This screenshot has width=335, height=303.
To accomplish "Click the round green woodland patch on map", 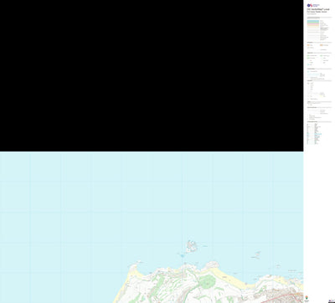I will coord(207,281).
